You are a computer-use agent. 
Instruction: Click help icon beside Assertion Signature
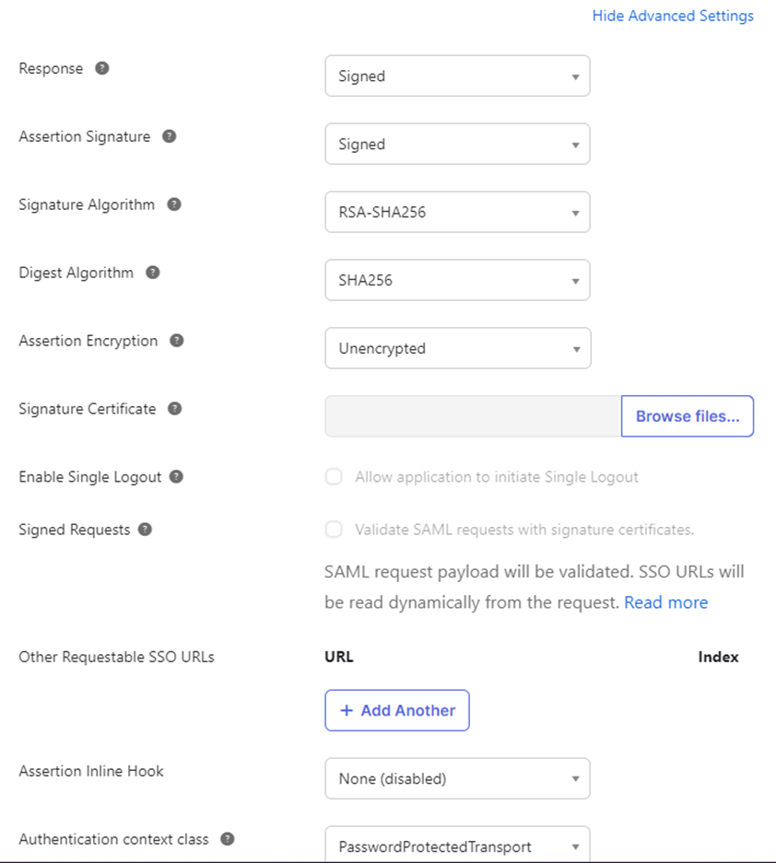pyautogui.click(x=169, y=136)
